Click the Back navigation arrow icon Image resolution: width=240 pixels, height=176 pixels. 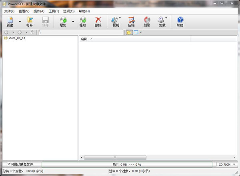(x=6, y=32)
